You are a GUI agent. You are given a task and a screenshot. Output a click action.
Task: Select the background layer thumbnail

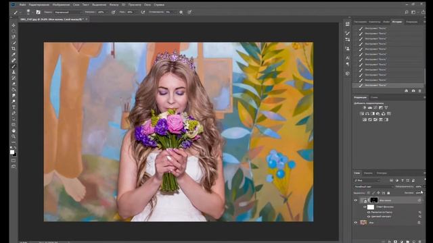(x=363, y=223)
